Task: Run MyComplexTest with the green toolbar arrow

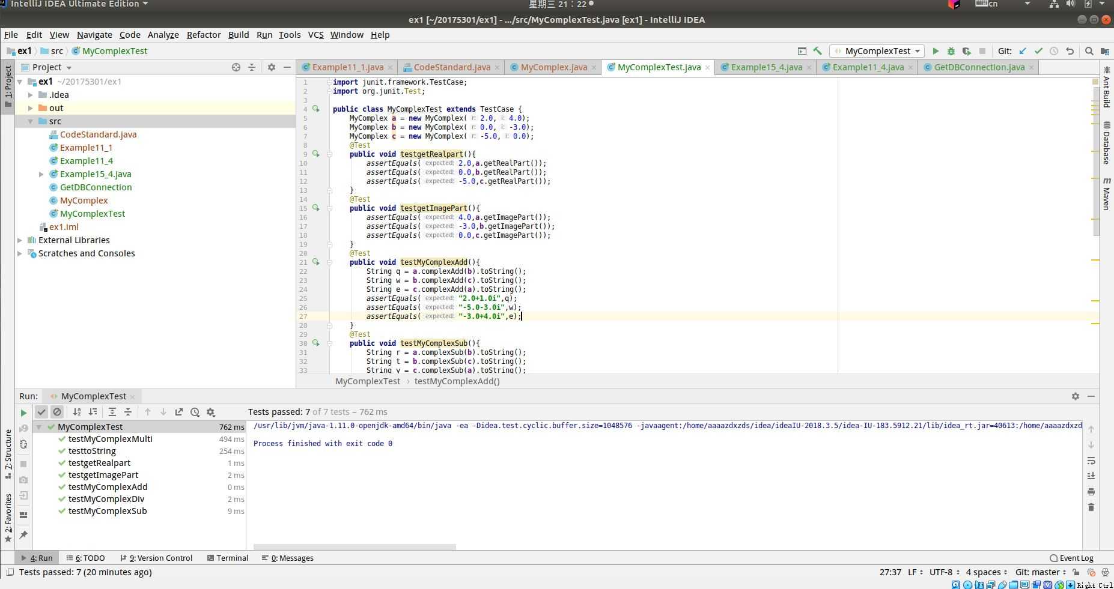Action: 936,51
